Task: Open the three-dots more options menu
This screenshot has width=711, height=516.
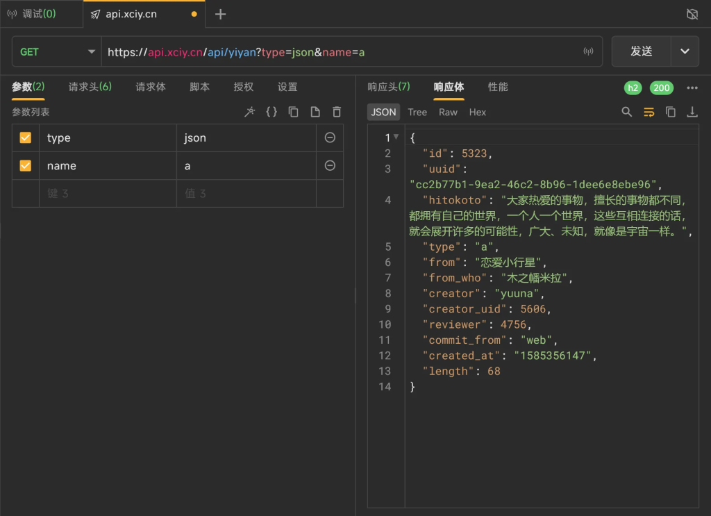Action: tap(692, 88)
